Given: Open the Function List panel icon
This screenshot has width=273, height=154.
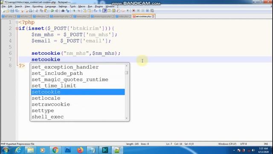Looking at the screenshot, I should (x=118, y=11).
